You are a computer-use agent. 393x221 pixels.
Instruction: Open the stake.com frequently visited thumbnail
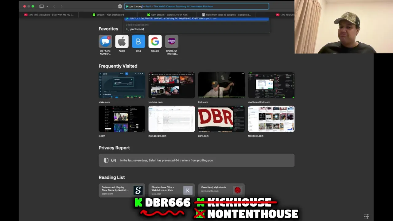point(122,85)
